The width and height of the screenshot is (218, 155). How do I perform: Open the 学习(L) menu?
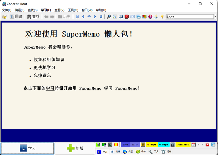[x=46, y=10]
